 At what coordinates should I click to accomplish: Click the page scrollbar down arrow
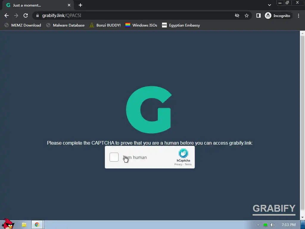(x=302, y=217)
